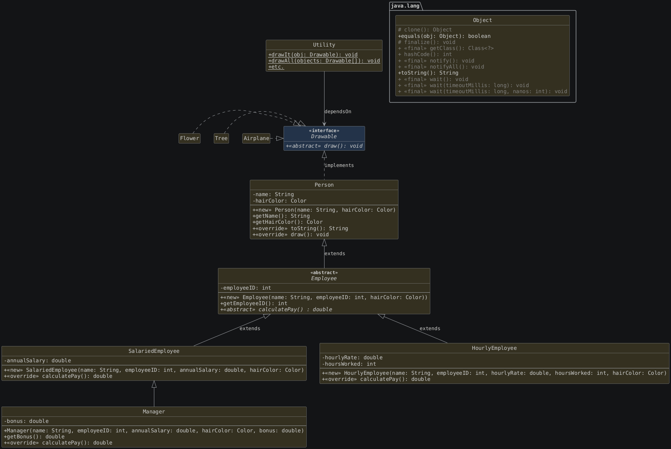Click the Employee constructor line
Viewport: 671px width, 449px height.
click(324, 297)
